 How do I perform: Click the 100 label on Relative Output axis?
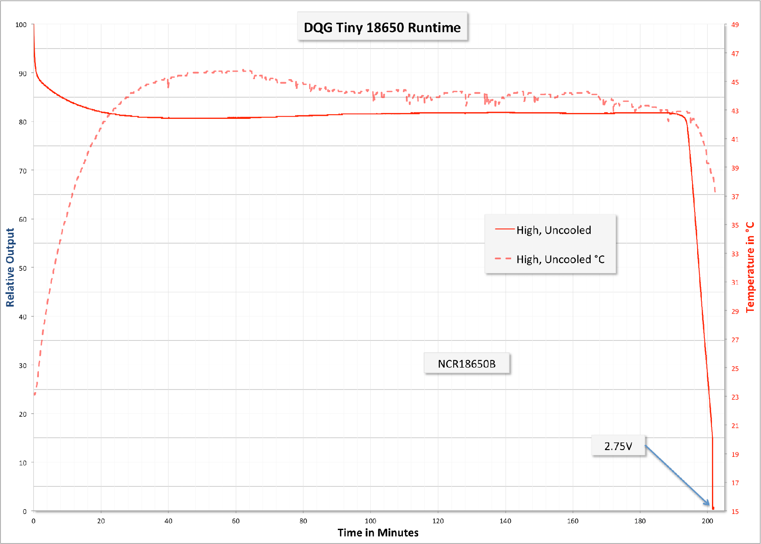click(x=21, y=25)
